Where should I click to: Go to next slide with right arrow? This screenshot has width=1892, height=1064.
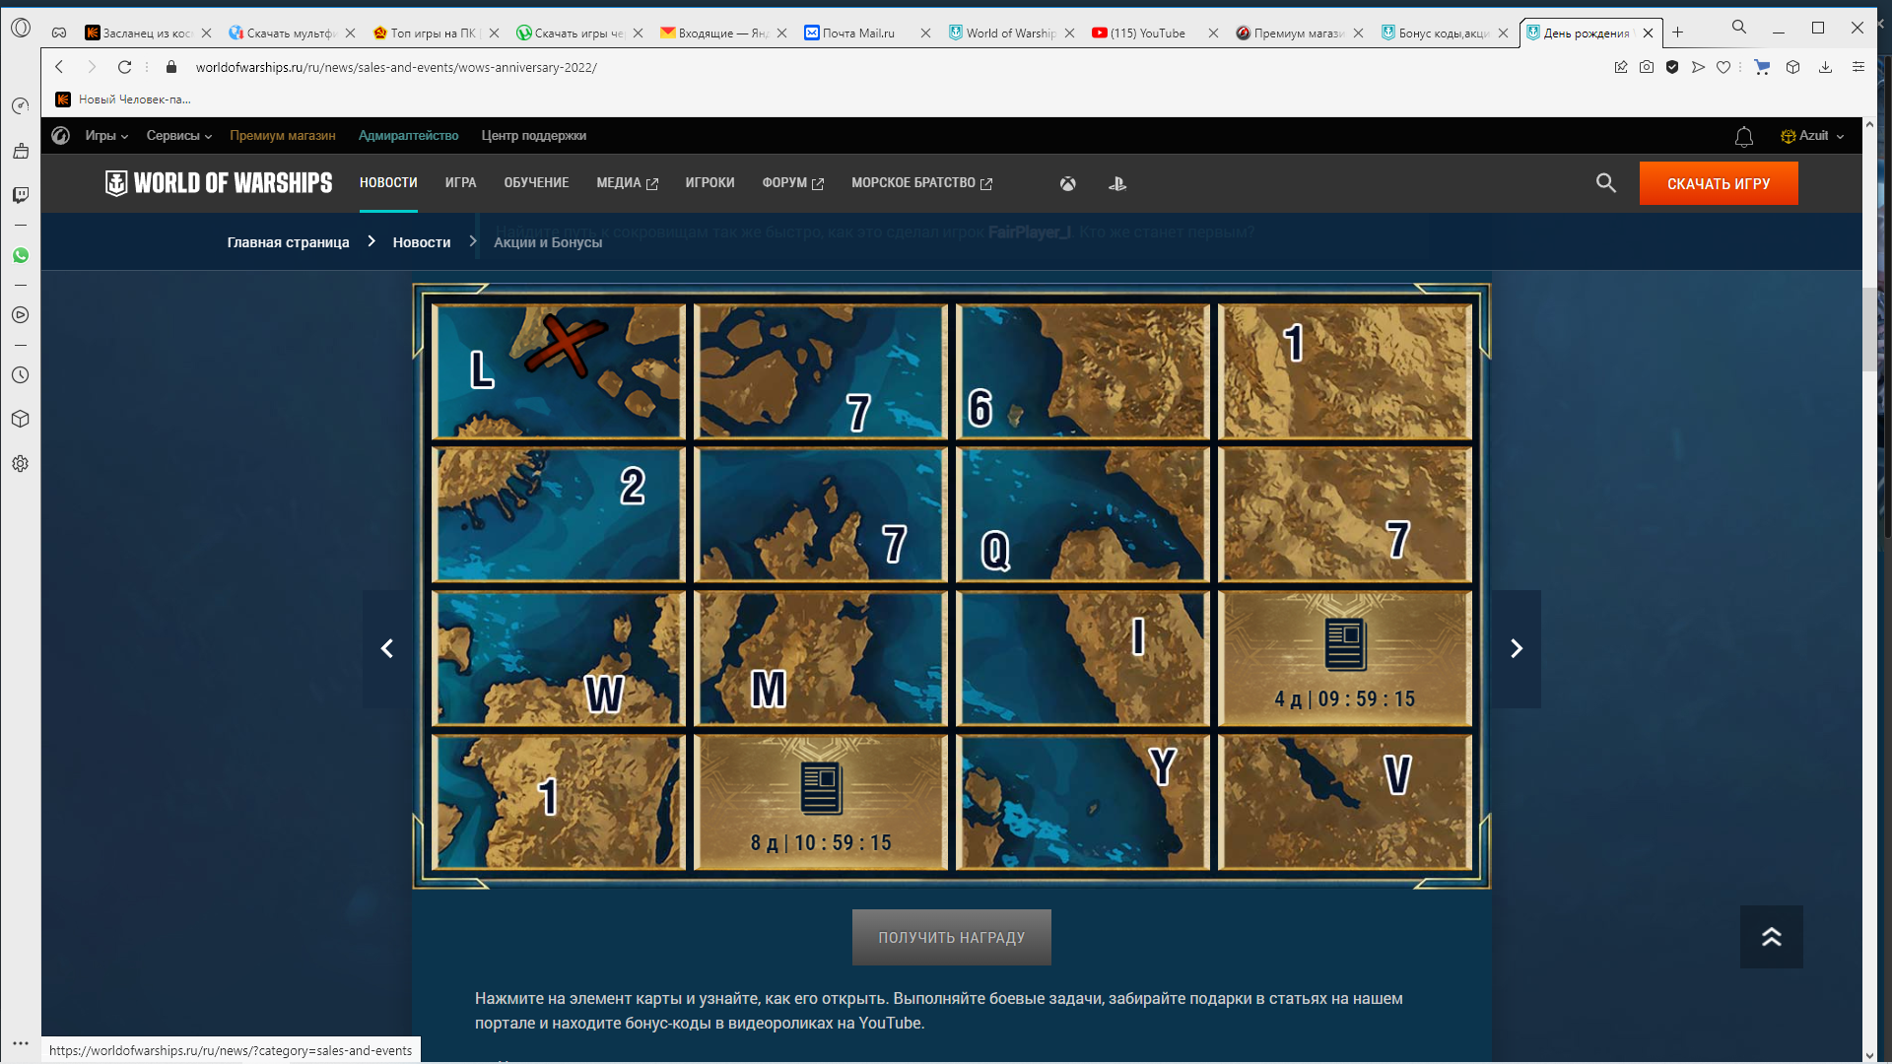(1517, 648)
